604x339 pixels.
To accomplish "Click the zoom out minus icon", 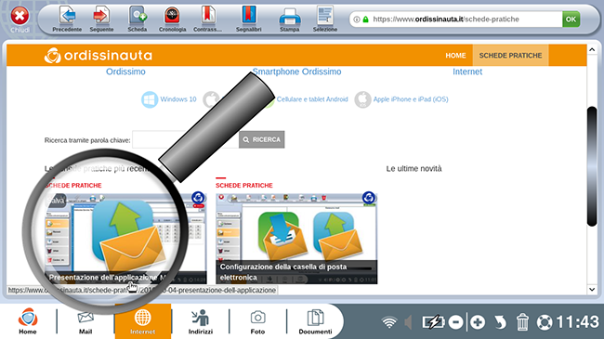I will pos(455,321).
